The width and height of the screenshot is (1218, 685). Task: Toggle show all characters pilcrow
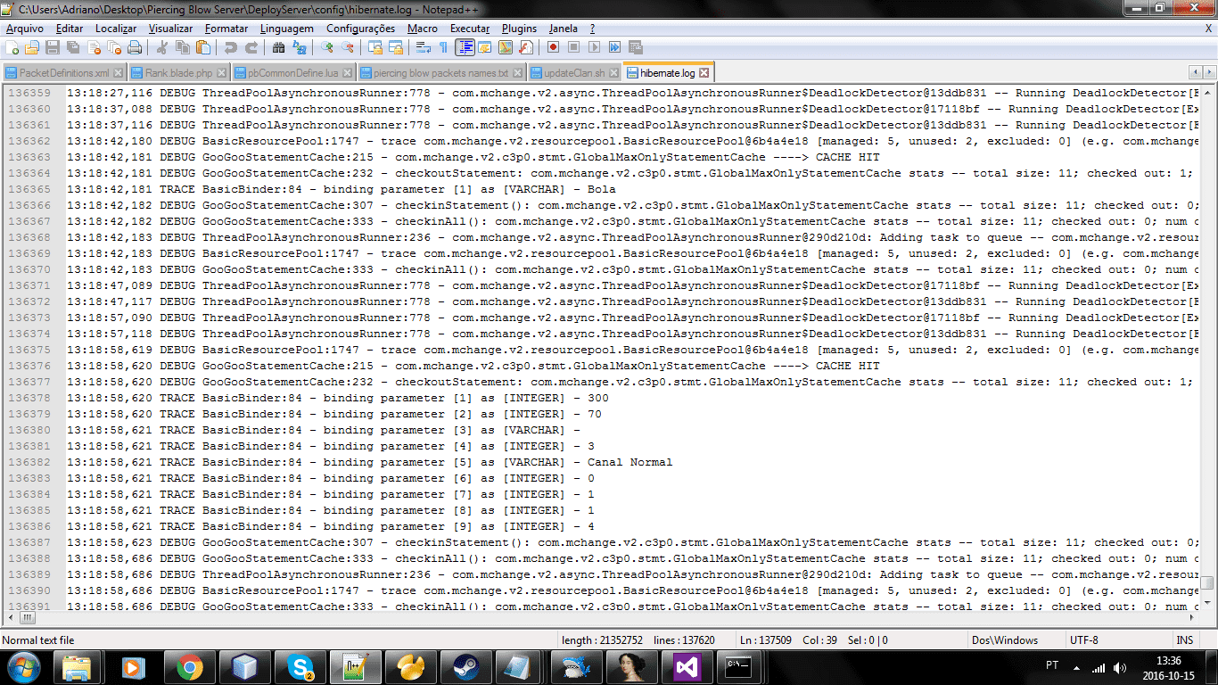[x=443, y=46]
